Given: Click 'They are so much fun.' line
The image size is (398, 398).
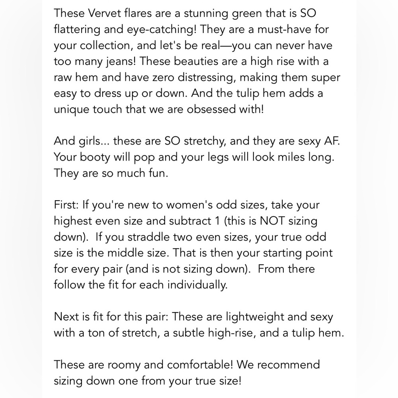Looking at the screenshot, I should (x=111, y=174).
